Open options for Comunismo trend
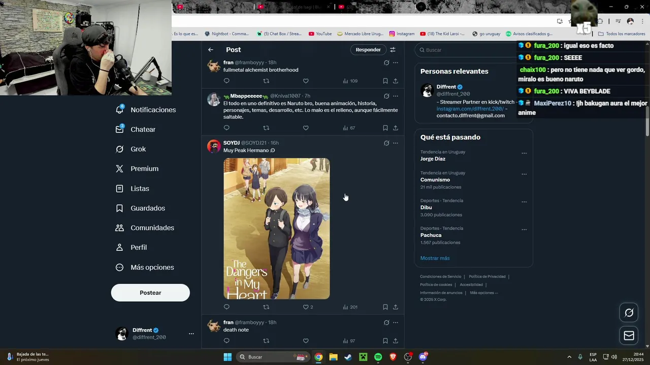The image size is (650, 365). pos(524,174)
